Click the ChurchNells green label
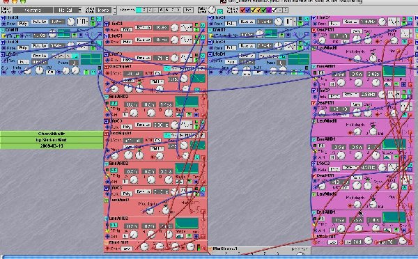Viewport: 418px width, 259px height. click(x=52, y=134)
